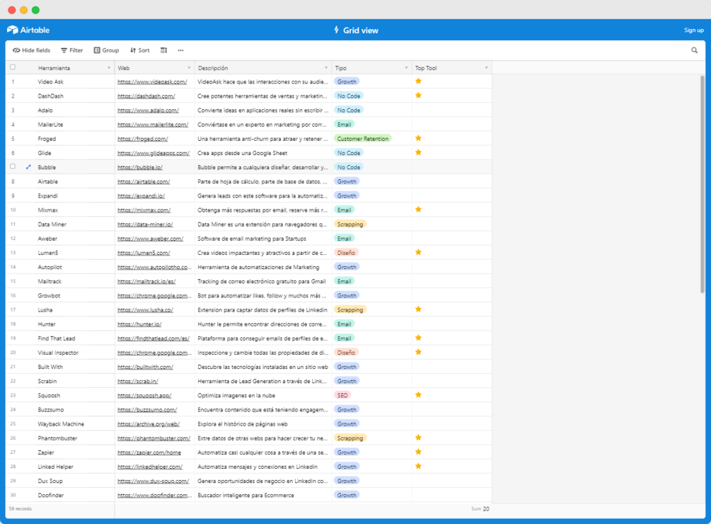Viewport: 711px width, 524px height.
Task: Click the Grid view title
Action: pos(361,30)
